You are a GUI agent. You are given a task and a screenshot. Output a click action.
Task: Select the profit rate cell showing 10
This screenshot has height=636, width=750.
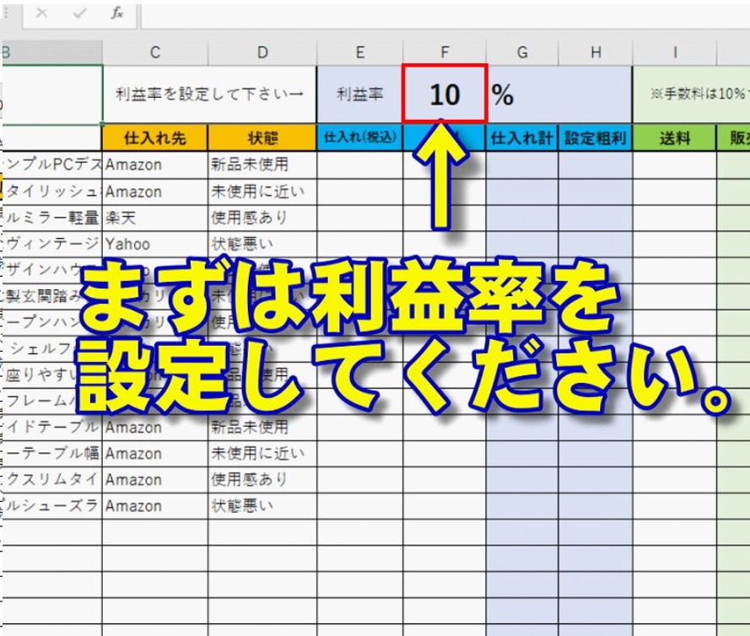click(445, 94)
